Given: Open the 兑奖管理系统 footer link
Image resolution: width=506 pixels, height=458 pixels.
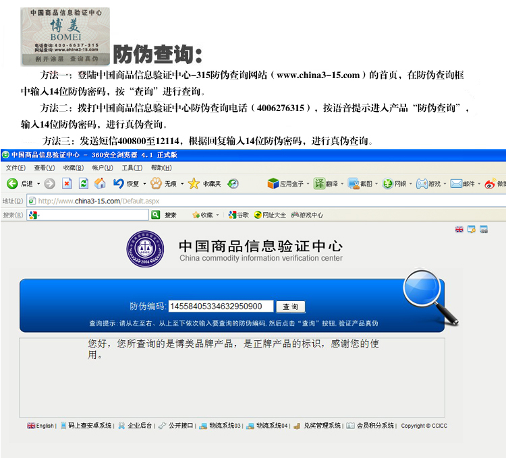Looking at the screenshot, I should (317, 426).
